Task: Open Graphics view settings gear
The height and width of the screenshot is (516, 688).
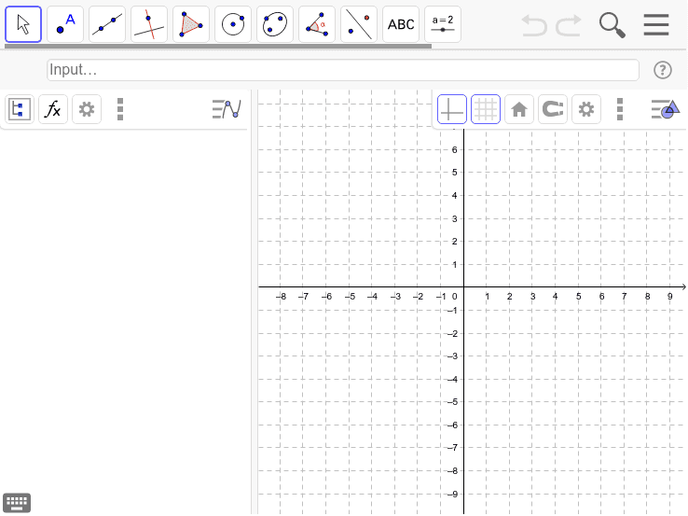Action: [586, 109]
